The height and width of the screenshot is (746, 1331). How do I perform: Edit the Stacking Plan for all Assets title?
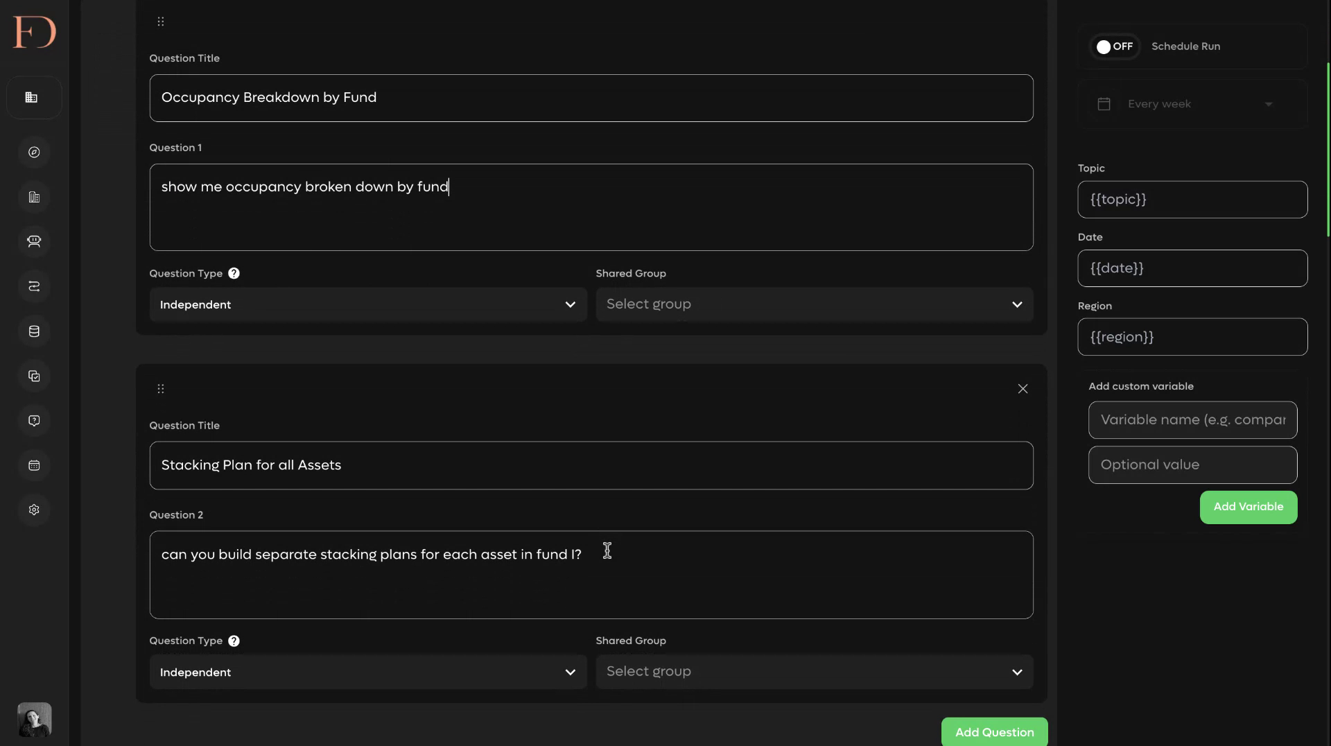[591, 465]
